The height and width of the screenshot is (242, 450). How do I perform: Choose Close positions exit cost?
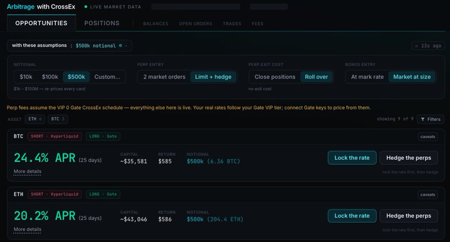pyautogui.click(x=275, y=77)
